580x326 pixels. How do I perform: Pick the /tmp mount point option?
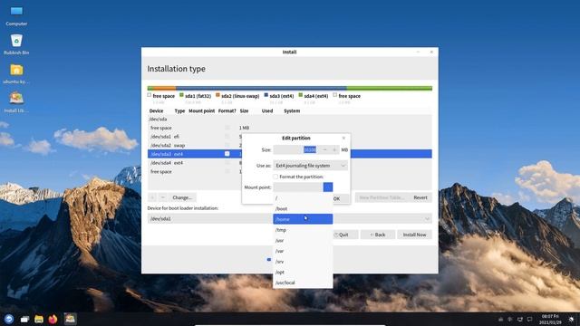click(303, 230)
